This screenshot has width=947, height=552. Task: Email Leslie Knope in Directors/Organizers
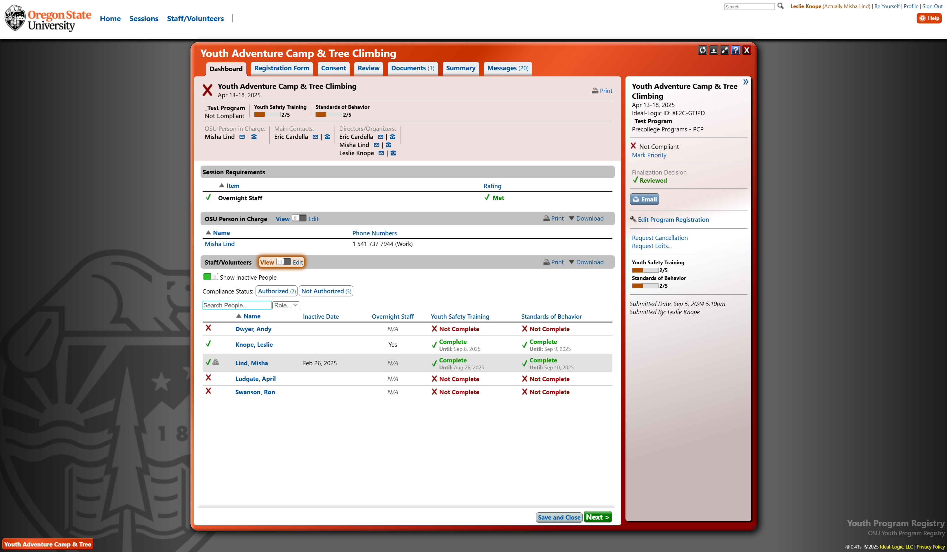(381, 153)
